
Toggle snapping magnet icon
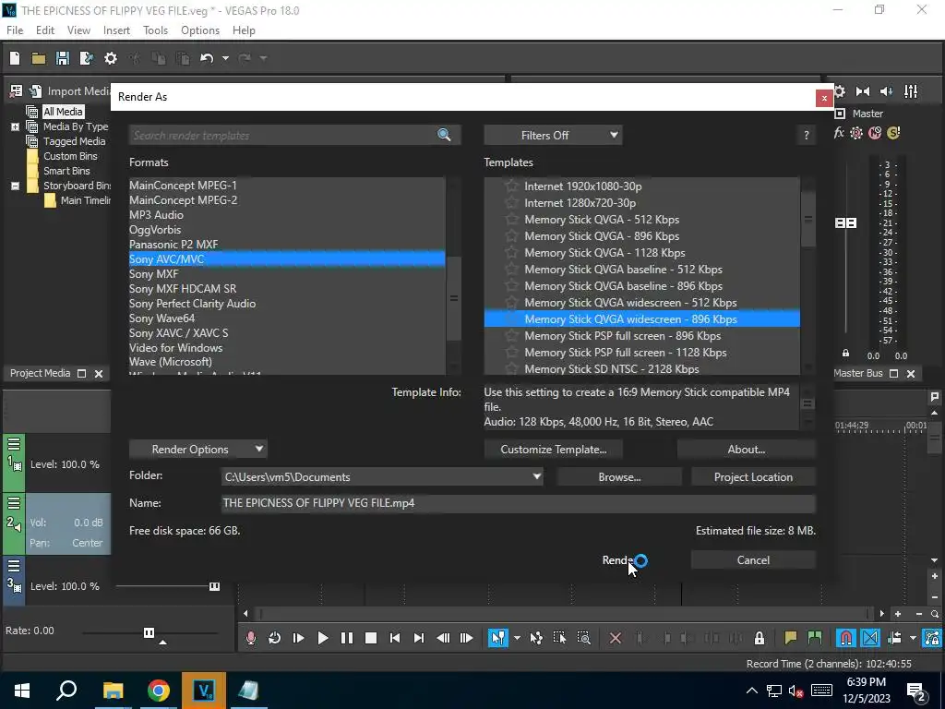[846, 638]
